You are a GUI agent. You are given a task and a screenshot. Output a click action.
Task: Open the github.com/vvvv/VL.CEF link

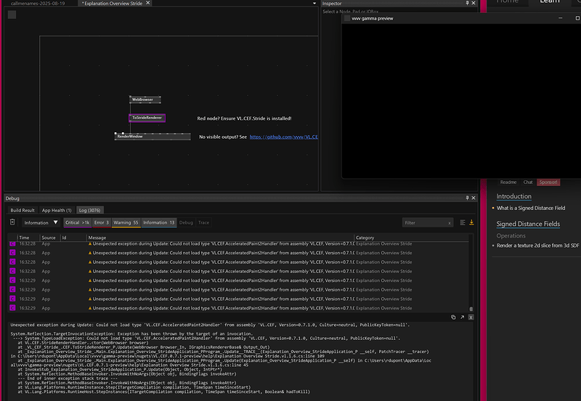pyautogui.click(x=283, y=137)
